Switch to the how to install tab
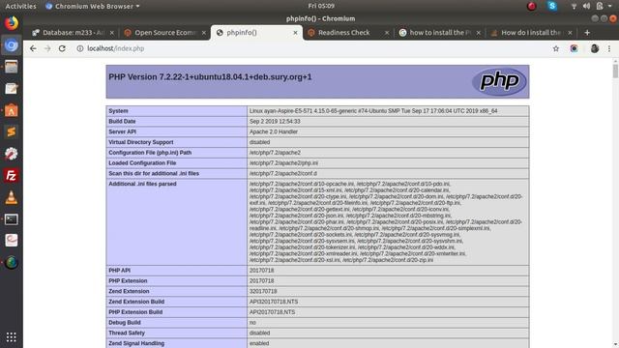This screenshot has height=348, width=619. click(x=439, y=33)
